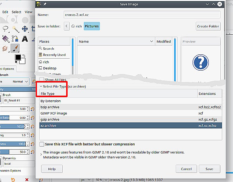Select 'GIMP XCF image' file type row
The width and height of the screenshot is (233, 182).
click(131, 113)
